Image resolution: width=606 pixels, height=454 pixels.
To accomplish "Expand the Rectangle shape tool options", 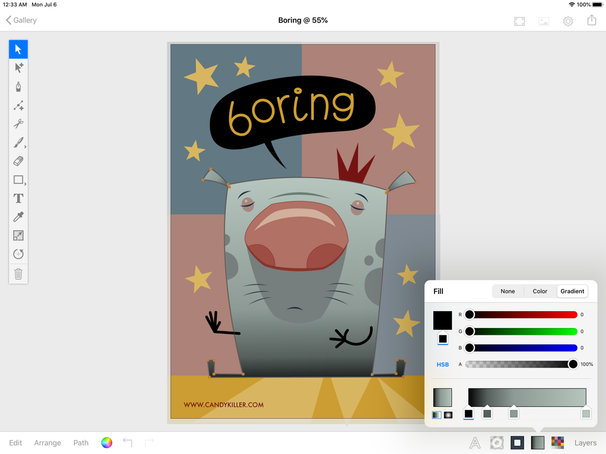I will click(25, 183).
